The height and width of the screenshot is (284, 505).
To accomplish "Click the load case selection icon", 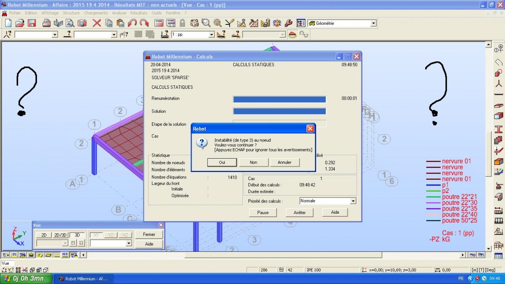I will (165, 35).
